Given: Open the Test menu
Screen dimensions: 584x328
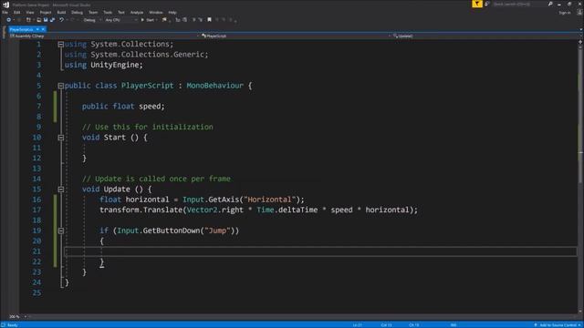Looking at the screenshot, I should pos(121,12).
